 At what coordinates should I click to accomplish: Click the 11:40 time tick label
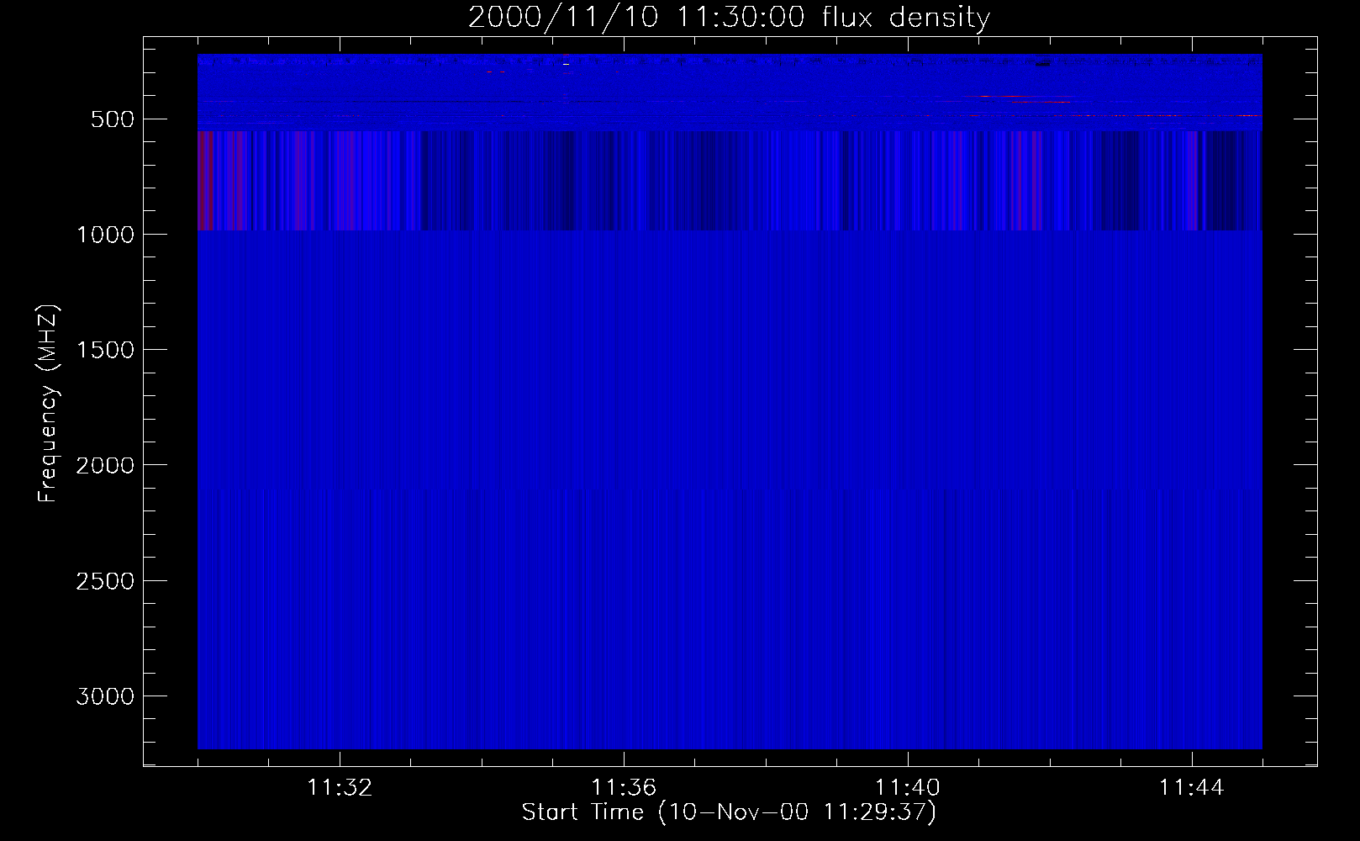[x=908, y=788]
